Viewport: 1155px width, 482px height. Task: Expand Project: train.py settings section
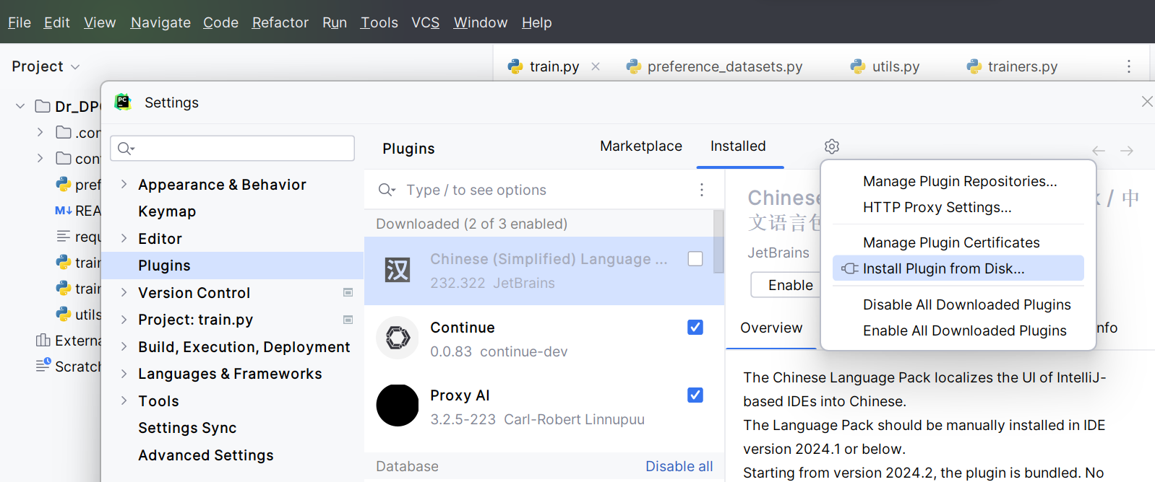pyautogui.click(x=124, y=319)
